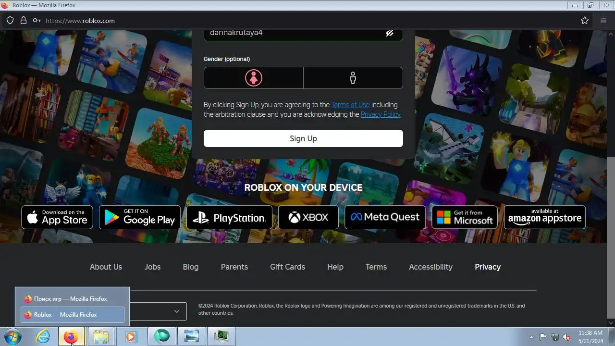615x346 pixels.
Task: Launch Internet Explorer from the taskbar
Action: coord(43,337)
